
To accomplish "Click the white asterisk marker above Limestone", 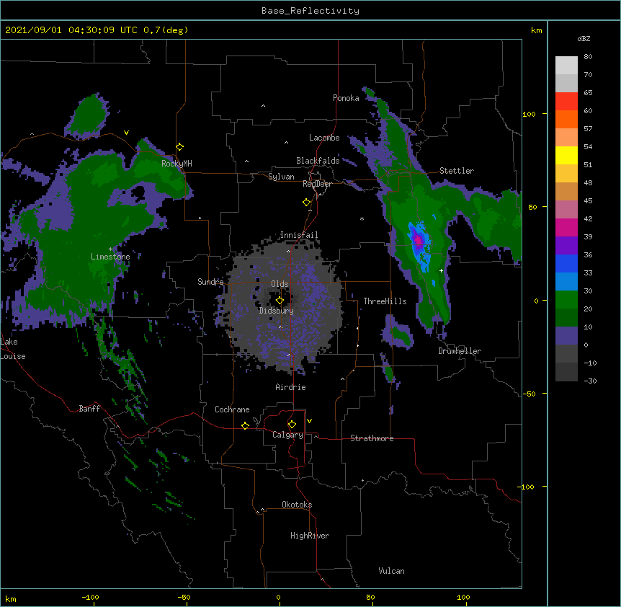I will pyautogui.click(x=110, y=249).
